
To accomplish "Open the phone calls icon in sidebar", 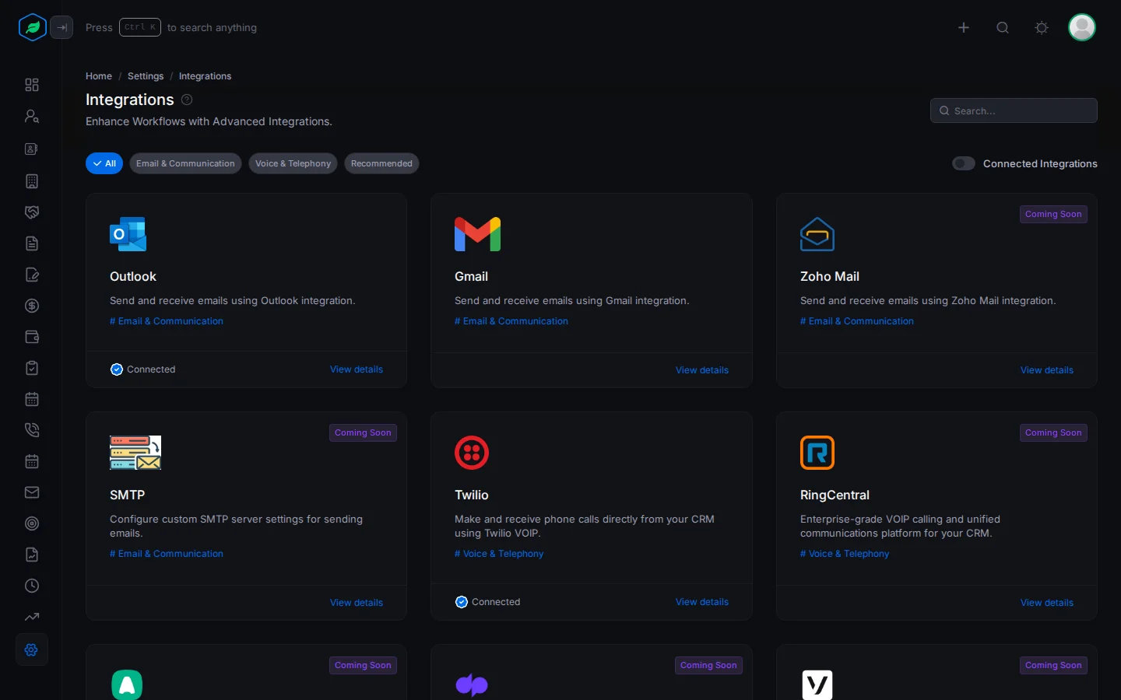I will coord(32,430).
